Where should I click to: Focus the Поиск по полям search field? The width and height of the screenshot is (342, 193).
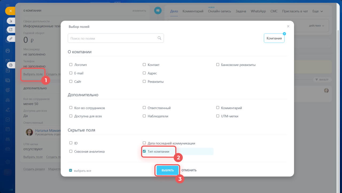[112, 38]
